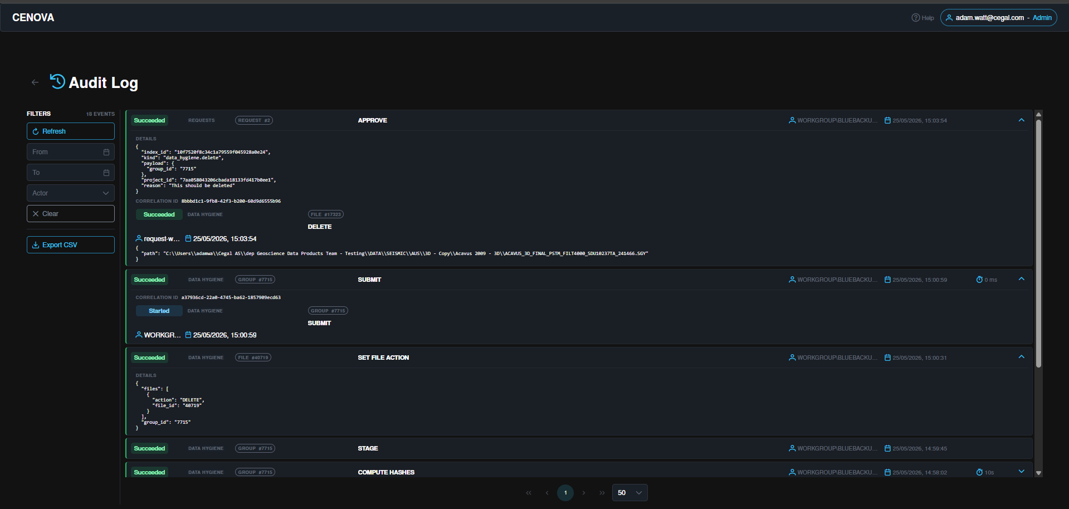The image size is (1069, 509).
Task: Click the CENOVA logo
Action: click(x=33, y=18)
